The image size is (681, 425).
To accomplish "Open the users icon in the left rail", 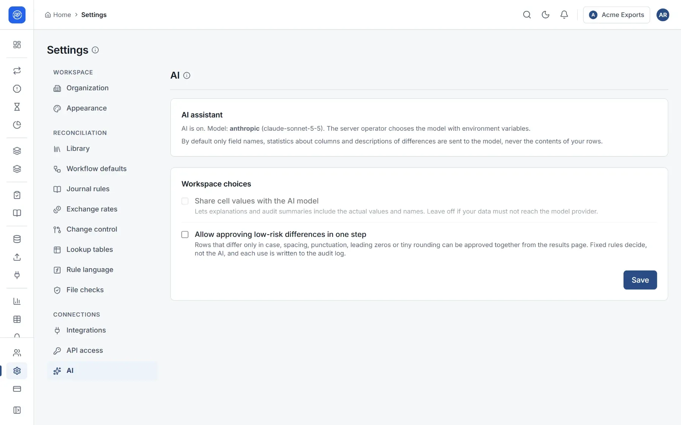I will coord(17,353).
